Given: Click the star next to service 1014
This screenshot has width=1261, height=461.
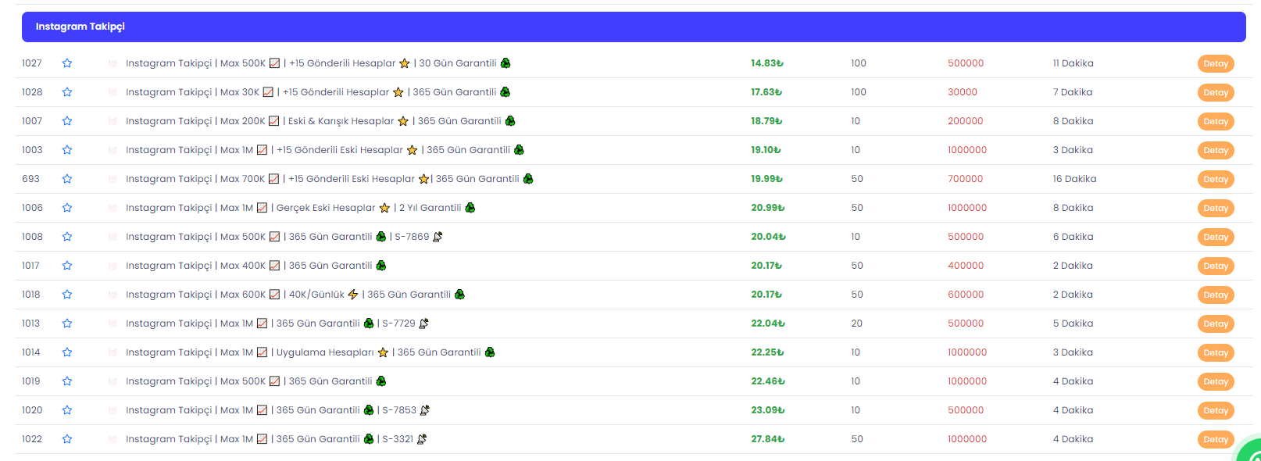Looking at the screenshot, I should click(67, 352).
